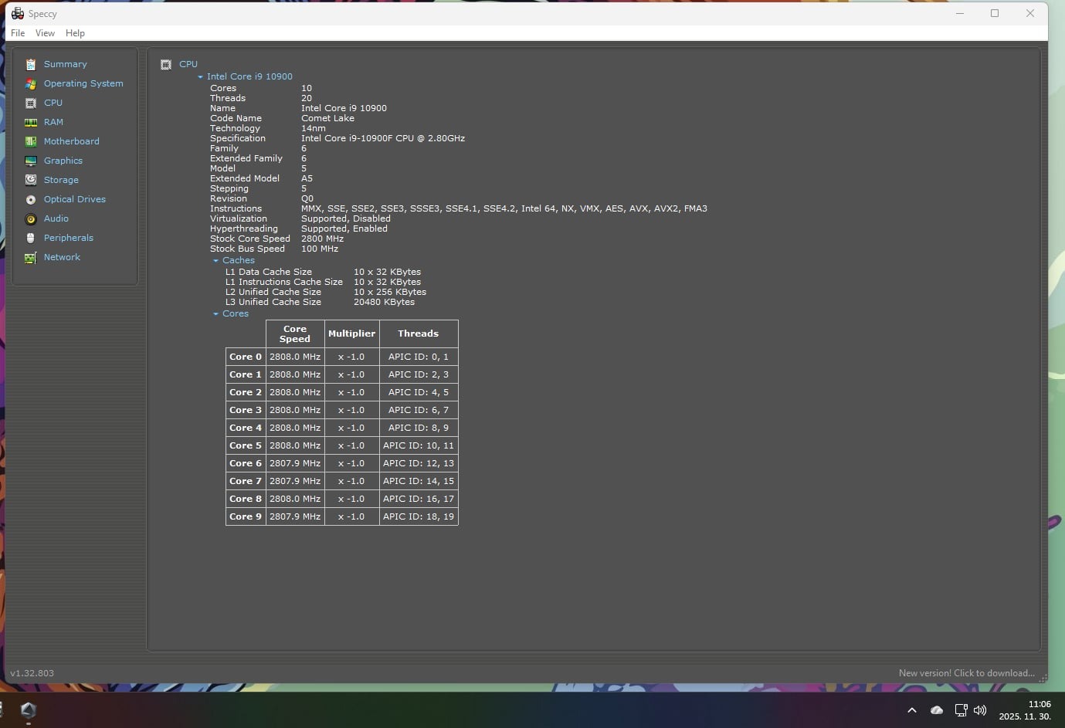Click the Motherboard icon in sidebar
Viewport: 1065px width, 728px height.
31,141
